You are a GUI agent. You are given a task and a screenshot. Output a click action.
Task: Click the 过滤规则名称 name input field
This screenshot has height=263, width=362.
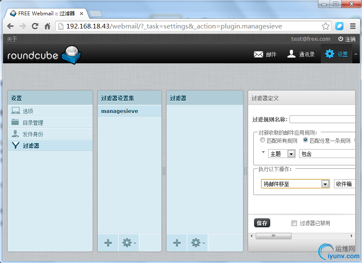coord(322,119)
